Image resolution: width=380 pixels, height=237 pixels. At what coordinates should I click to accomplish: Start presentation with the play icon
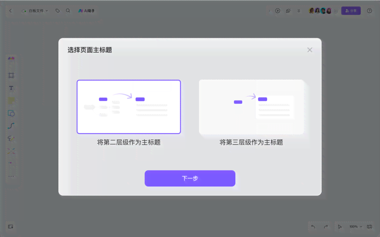[x=278, y=11]
